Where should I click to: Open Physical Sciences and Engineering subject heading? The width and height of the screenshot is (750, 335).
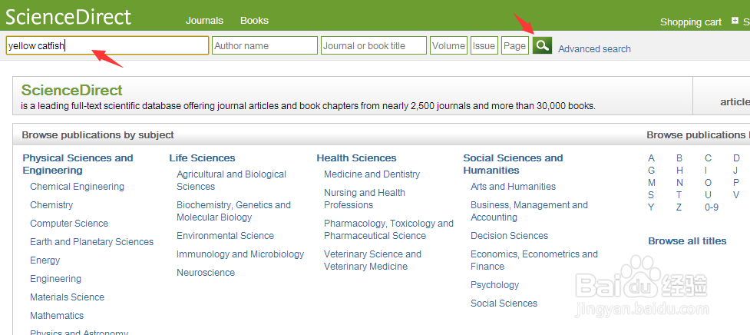pyautogui.click(x=78, y=164)
